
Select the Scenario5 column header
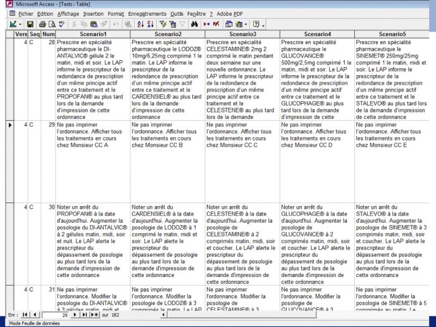pyautogui.click(x=392, y=34)
